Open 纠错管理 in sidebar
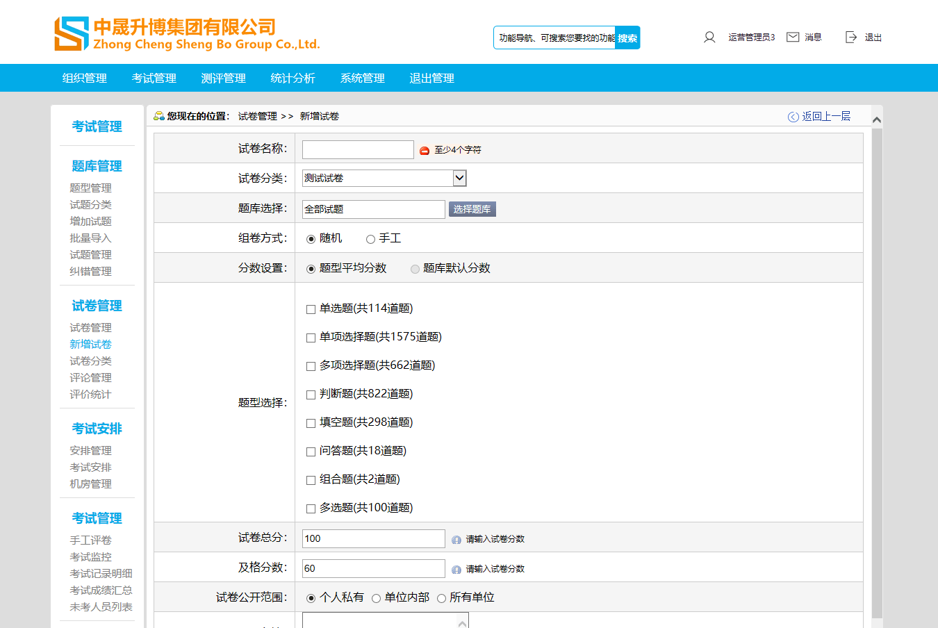This screenshot has width=938, height=628. click(90, 272)
